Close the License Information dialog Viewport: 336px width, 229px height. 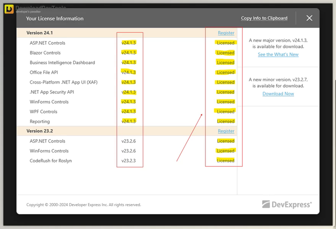pos(309,18)
